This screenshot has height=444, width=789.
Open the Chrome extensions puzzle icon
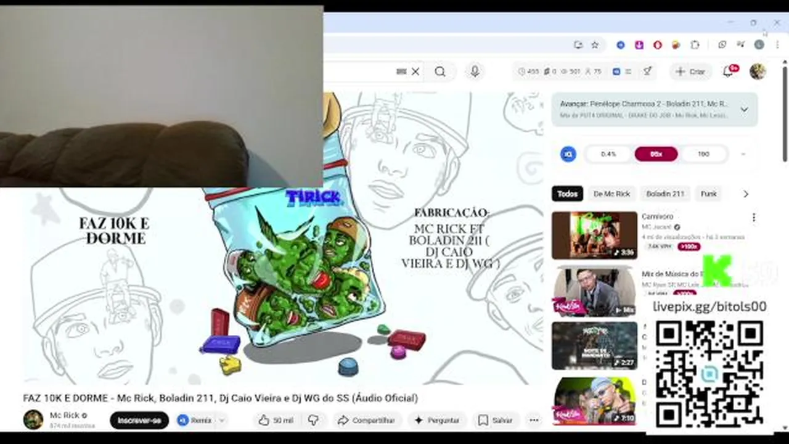[x=695, y=44]
